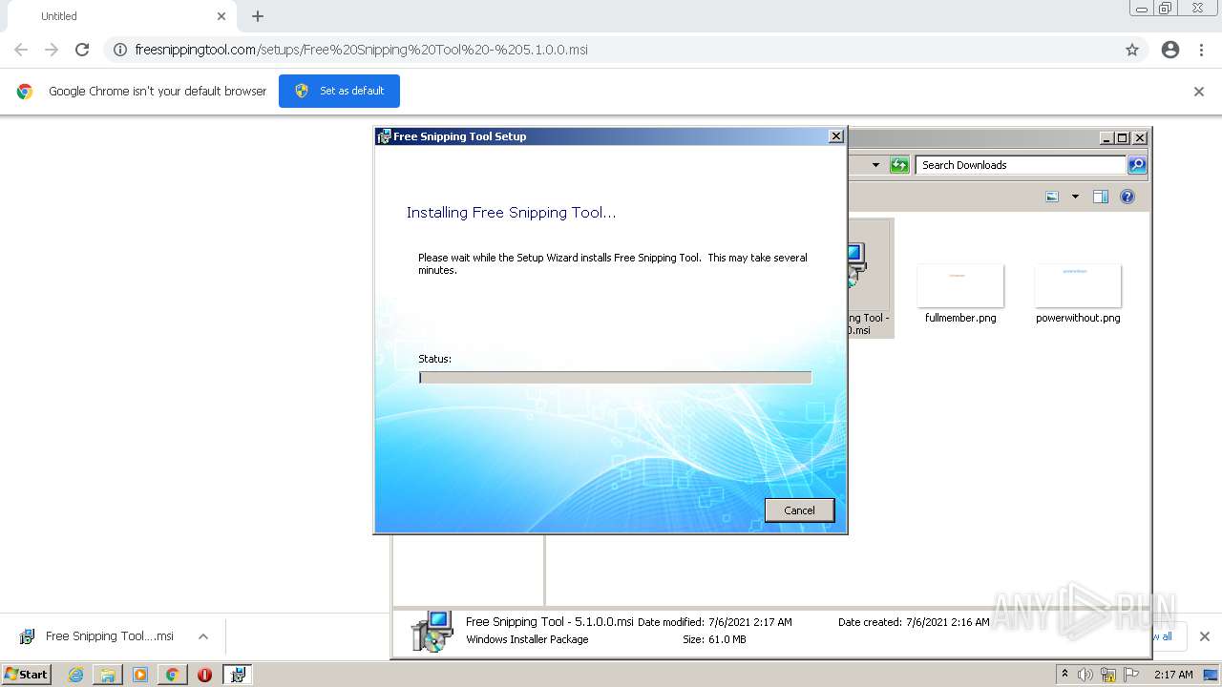Image resolution: width=1222 pixels, height=687 pixels.
Task: Click the Date created text in details pane
Action: point(914,622)
